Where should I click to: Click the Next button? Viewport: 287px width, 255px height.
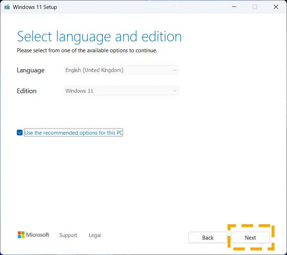tap(250, 237)
